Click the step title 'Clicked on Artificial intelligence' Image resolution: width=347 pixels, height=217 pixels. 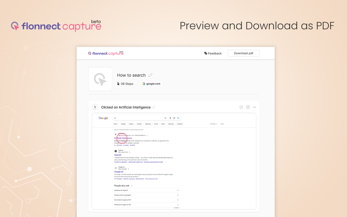click(126, 107)
